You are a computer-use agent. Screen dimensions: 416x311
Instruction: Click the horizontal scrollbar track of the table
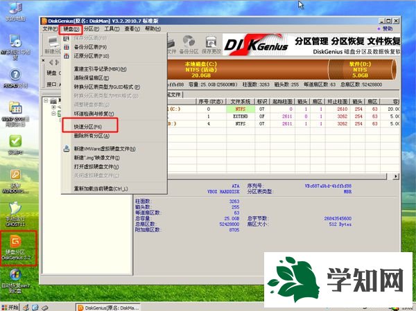(x=277, y=177)
